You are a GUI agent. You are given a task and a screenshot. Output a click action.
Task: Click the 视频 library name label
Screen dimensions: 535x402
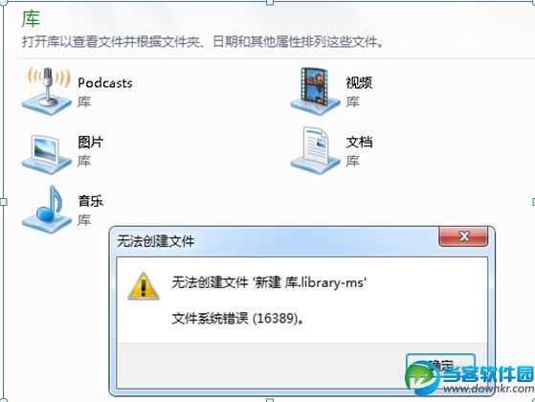[x=359, y=83]
